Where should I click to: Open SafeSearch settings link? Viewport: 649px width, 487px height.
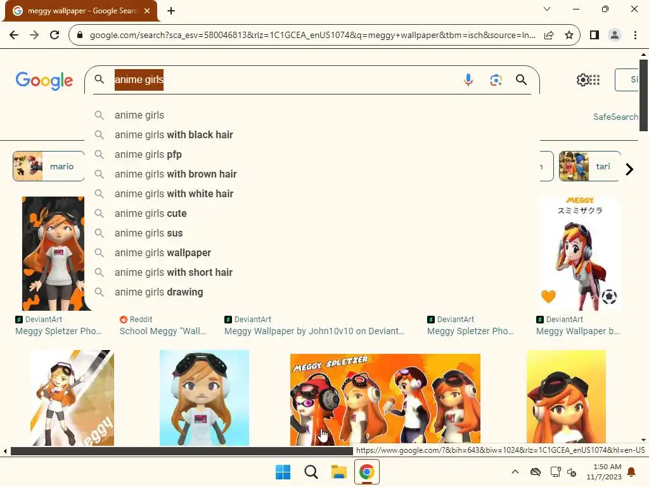tap(615, 117)
